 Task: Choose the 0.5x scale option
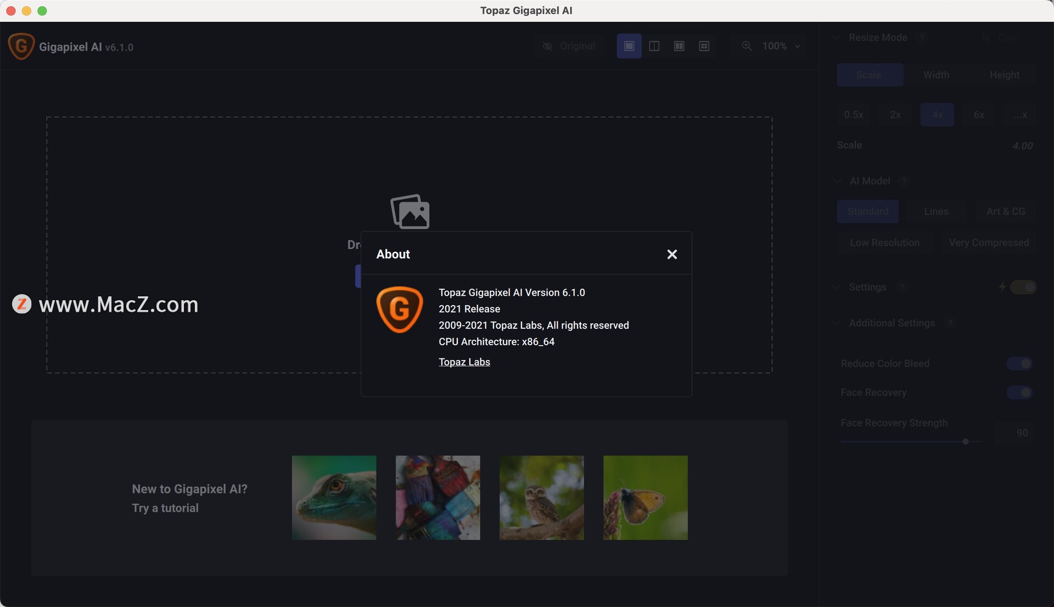(853, 115)
